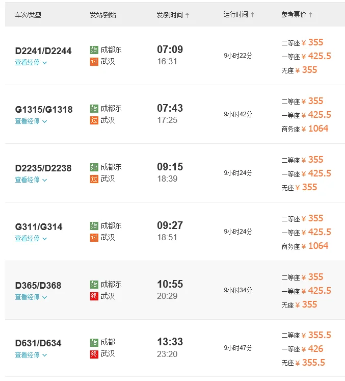This screenshot has width=345, height=381.
Task: Expand 查看经停 for train D631/D634
Action: tap(31, 355)
